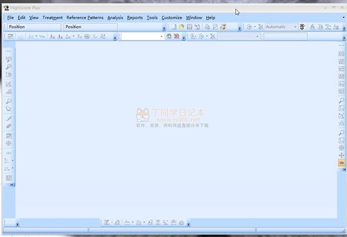
Task: Expand the bottom toolbar overflow chevron
Action: [188, 224]
